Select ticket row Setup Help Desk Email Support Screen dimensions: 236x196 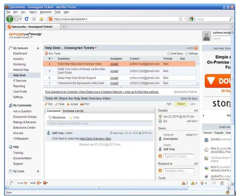pos(119,78)
